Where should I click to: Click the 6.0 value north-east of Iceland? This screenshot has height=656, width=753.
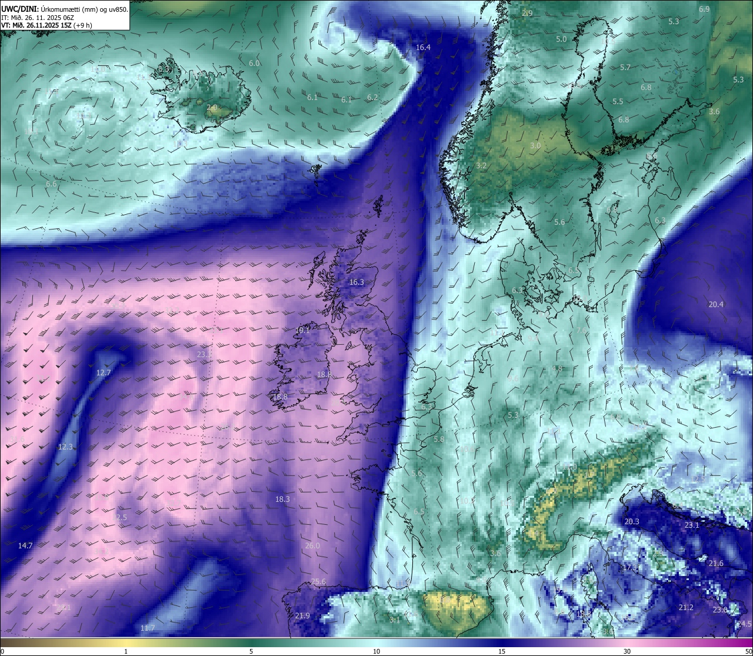click(x=254, y=64)
